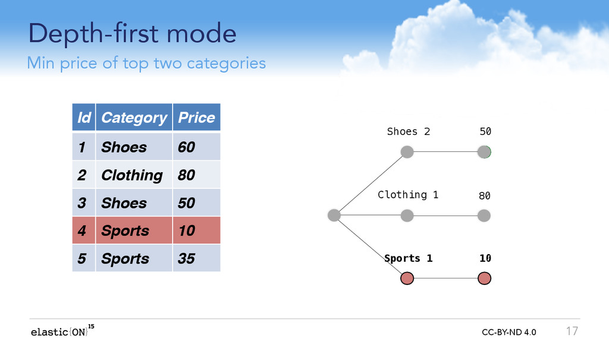
Task: Click the gray node labeled 50
Action: [484, 151]
